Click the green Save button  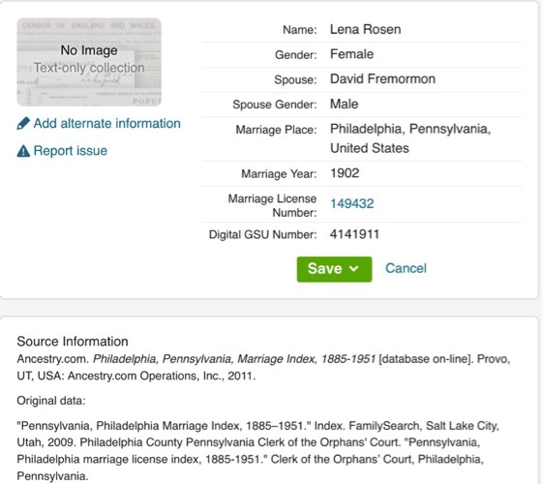coord(334,269)
